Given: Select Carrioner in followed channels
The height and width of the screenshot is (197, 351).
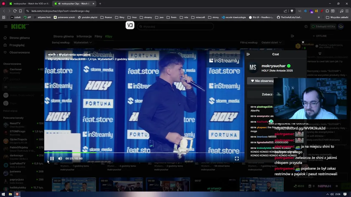Looking at the screenshot, I should tap(23, 71).
